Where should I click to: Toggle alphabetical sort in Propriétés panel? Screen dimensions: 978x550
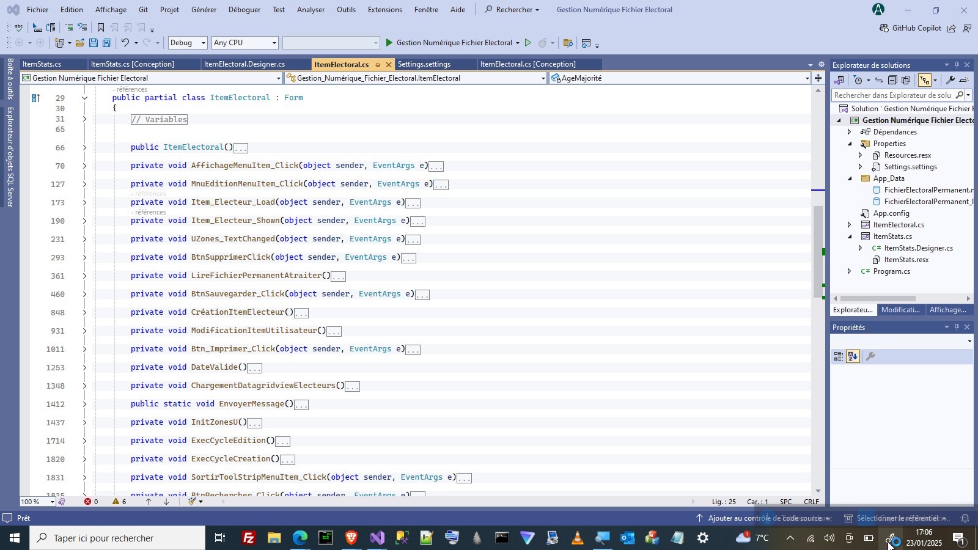(853, 356)
